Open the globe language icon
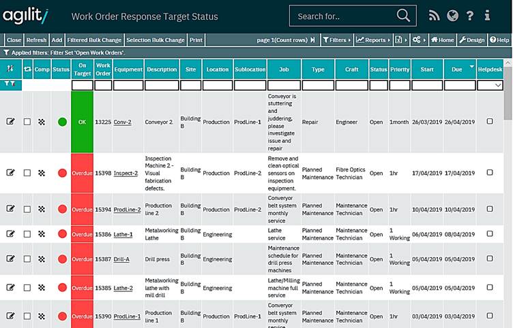513x328 pixels. pyautogui.click(x=452, y=16)
